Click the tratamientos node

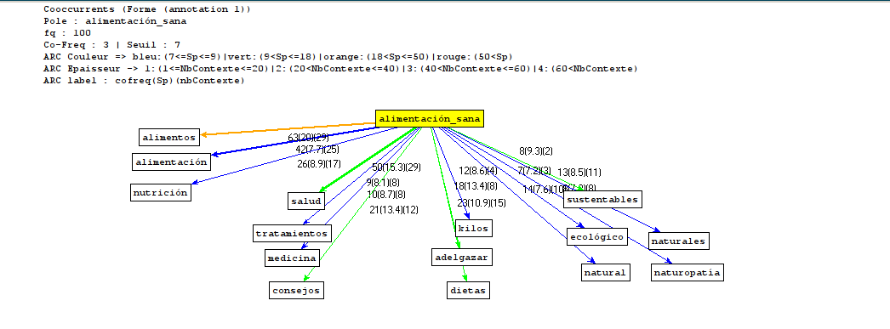pyautogui.click(x=292, y=233)
